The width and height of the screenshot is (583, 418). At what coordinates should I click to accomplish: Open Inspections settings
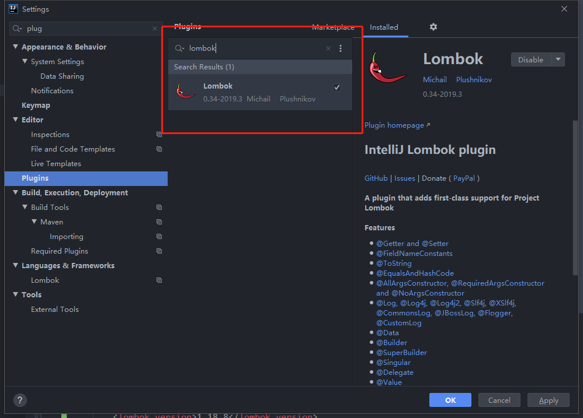coord(50,134)
